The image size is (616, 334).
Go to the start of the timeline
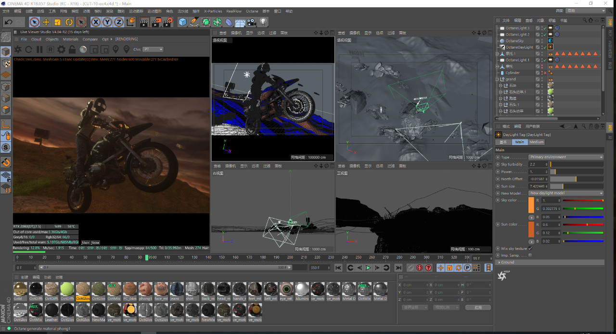click(338, 268)
